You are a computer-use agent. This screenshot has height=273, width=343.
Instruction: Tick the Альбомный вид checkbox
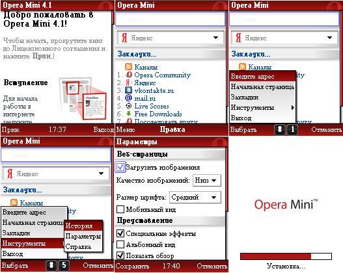(120, 244)
